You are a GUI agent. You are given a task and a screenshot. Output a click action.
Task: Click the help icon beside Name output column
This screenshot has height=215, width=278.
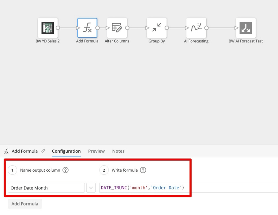(65, 170)
